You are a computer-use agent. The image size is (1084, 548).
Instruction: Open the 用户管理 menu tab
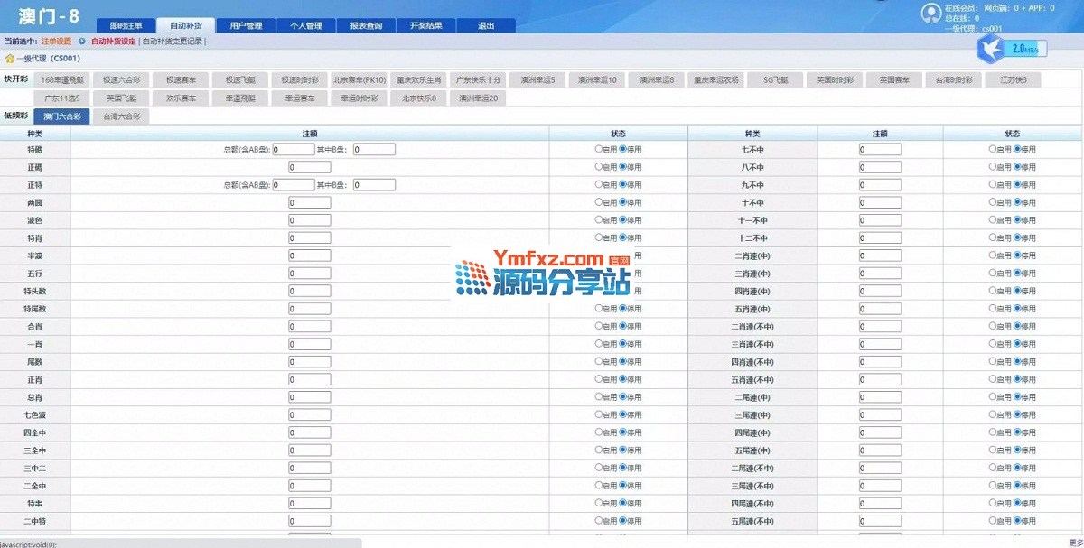pos(246,26)
